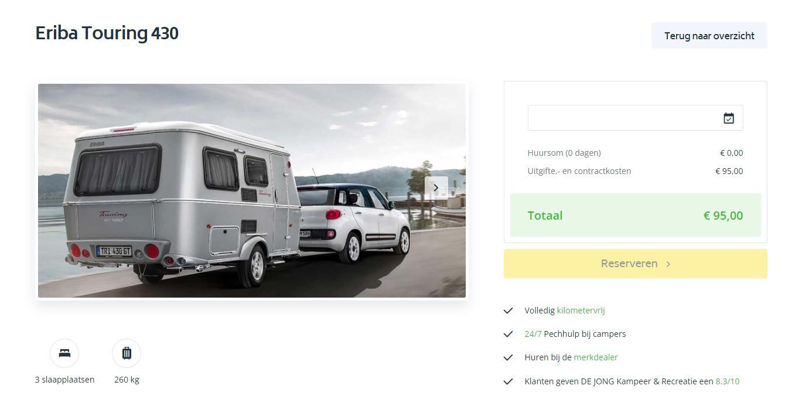Click the Uitgifte,- en contractkosten line
The height and width of the screenshot is (406, 785).
[636, 171]
